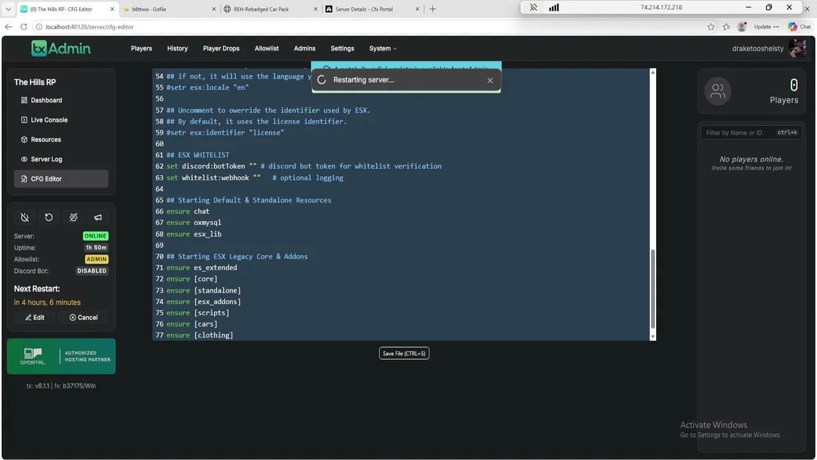Click the ONLINE server status badge

coord(96,236)
